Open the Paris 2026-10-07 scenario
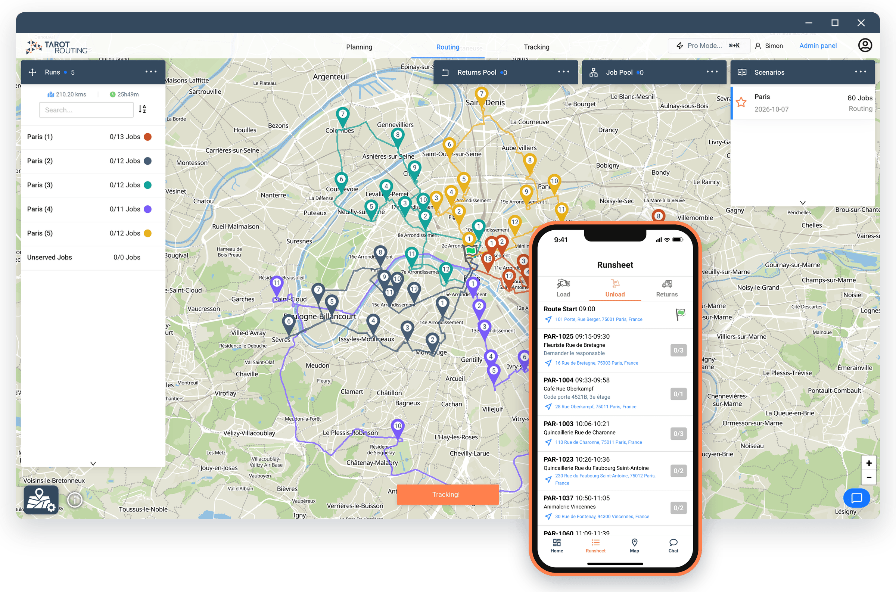896x592 pixels. (803, 103)
